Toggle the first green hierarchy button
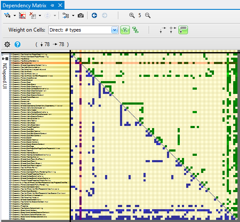The width and height of the screenshot is (240, 222). pyautogui.click(x=125, y=30)
